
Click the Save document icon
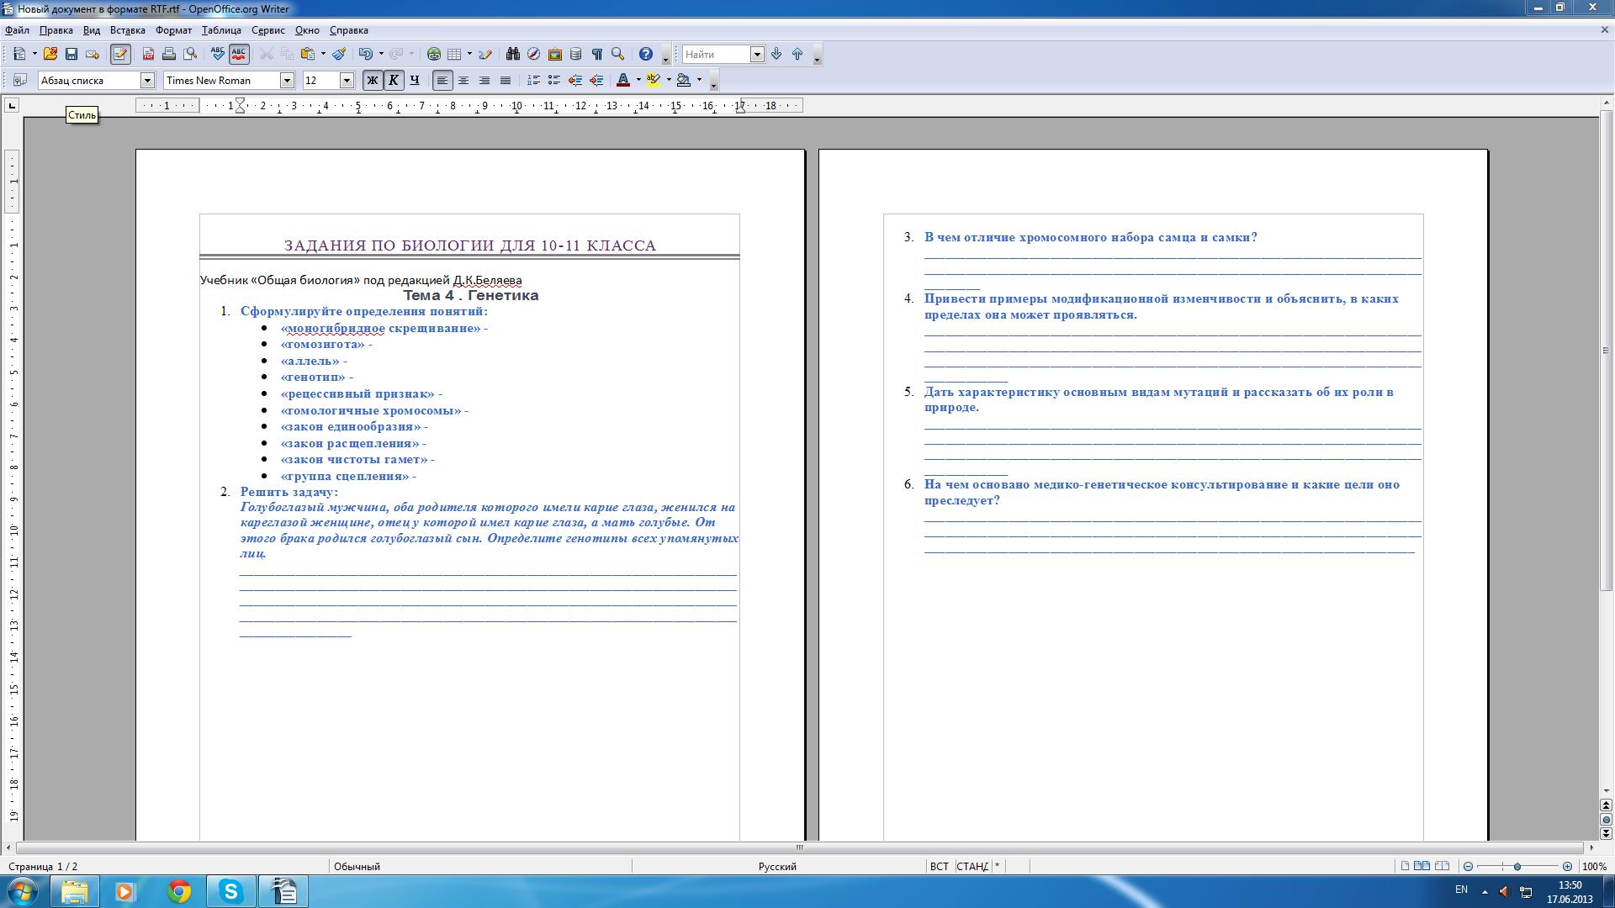pos(71,54)
